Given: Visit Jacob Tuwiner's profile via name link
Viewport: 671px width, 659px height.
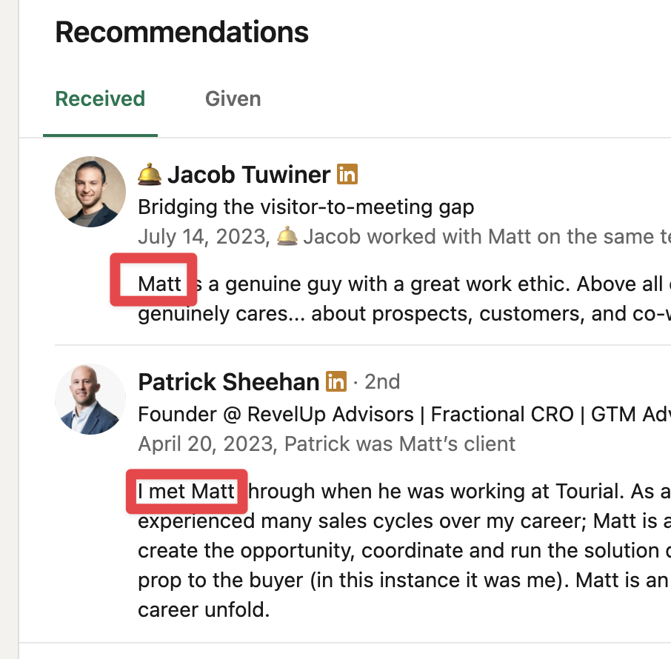Looking at the screenshot, I should 249,175.
